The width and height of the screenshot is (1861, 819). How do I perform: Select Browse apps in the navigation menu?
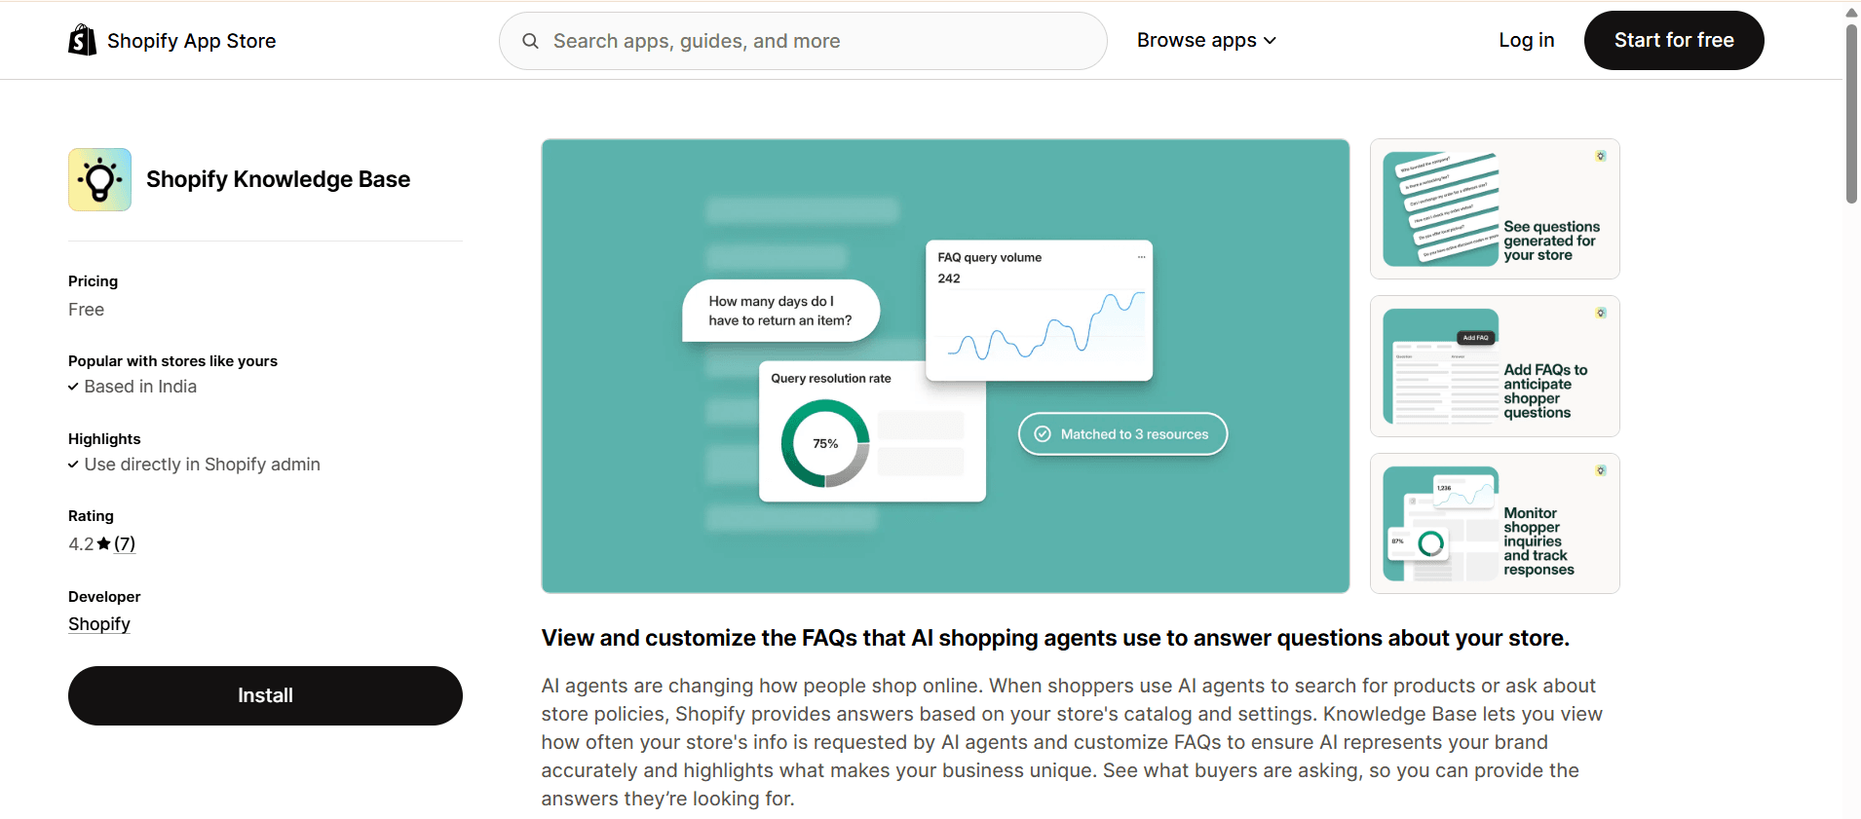click(x=1196, y=40)
